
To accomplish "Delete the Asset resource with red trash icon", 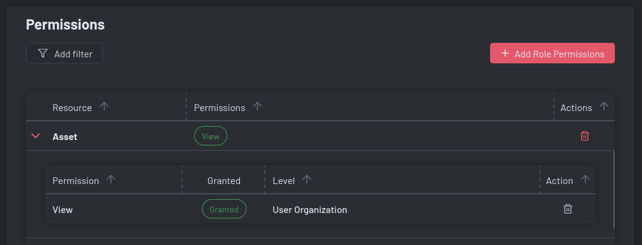I will click(x=584, y=136).
